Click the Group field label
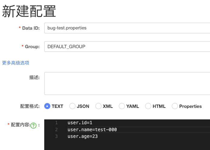This screenshot has width=210, height=150. point(32,47)
